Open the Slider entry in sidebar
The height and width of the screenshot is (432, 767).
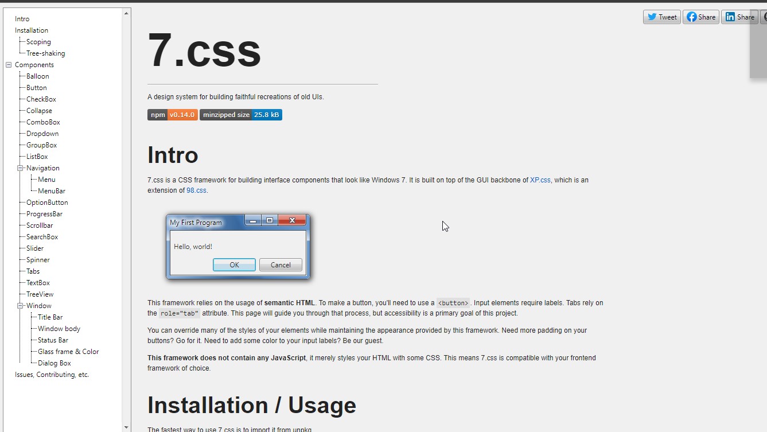[x=35, y=248]
